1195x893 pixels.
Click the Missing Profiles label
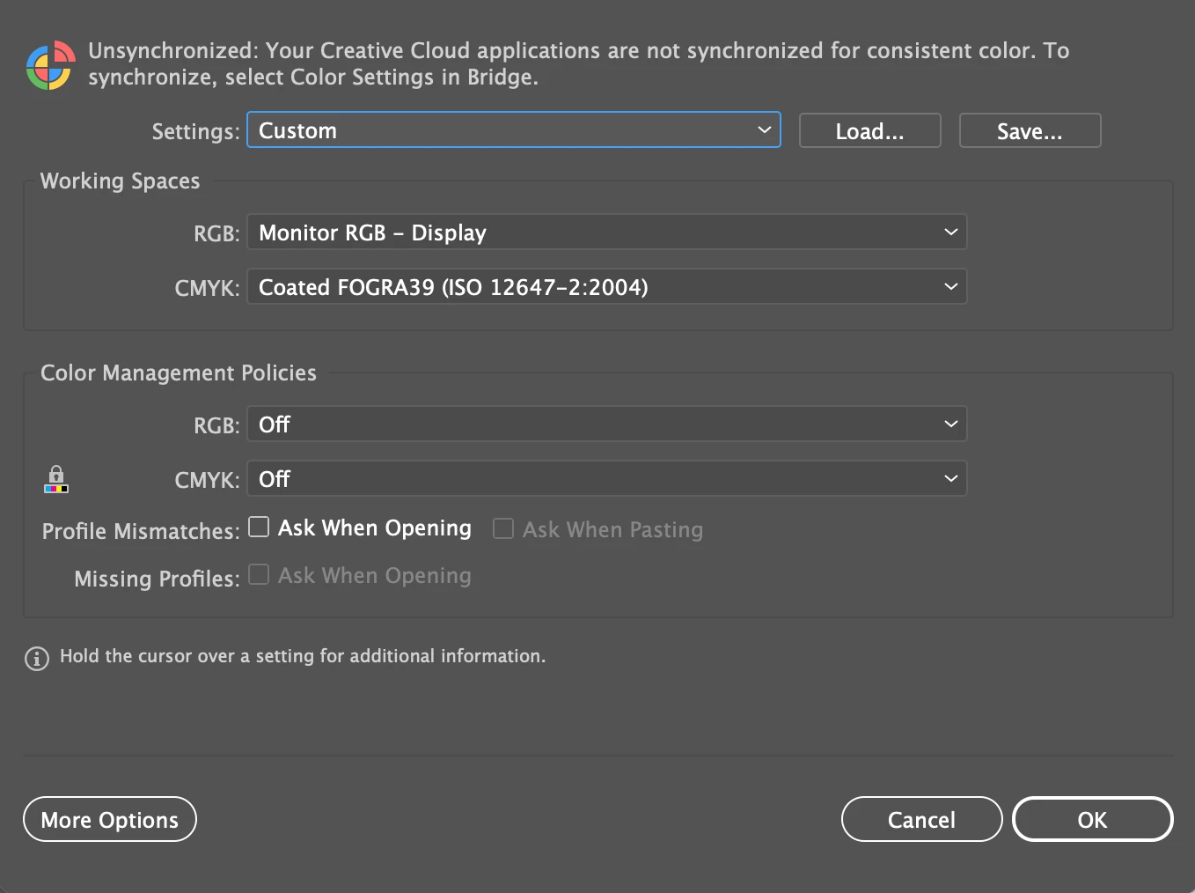(157, 579)
